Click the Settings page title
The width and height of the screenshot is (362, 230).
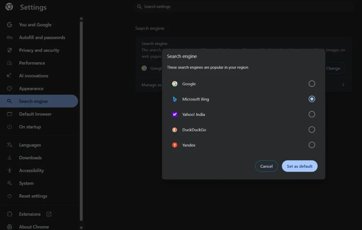click(x=33, y=7)
